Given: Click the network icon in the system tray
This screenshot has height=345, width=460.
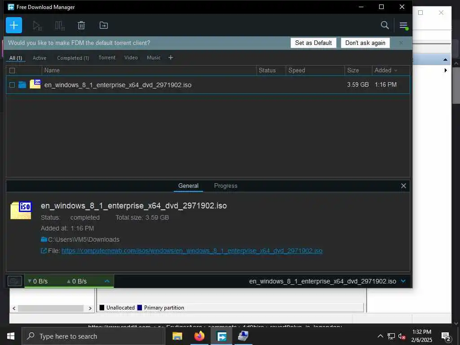Looking at the screenshot, I should pos(391,336).
